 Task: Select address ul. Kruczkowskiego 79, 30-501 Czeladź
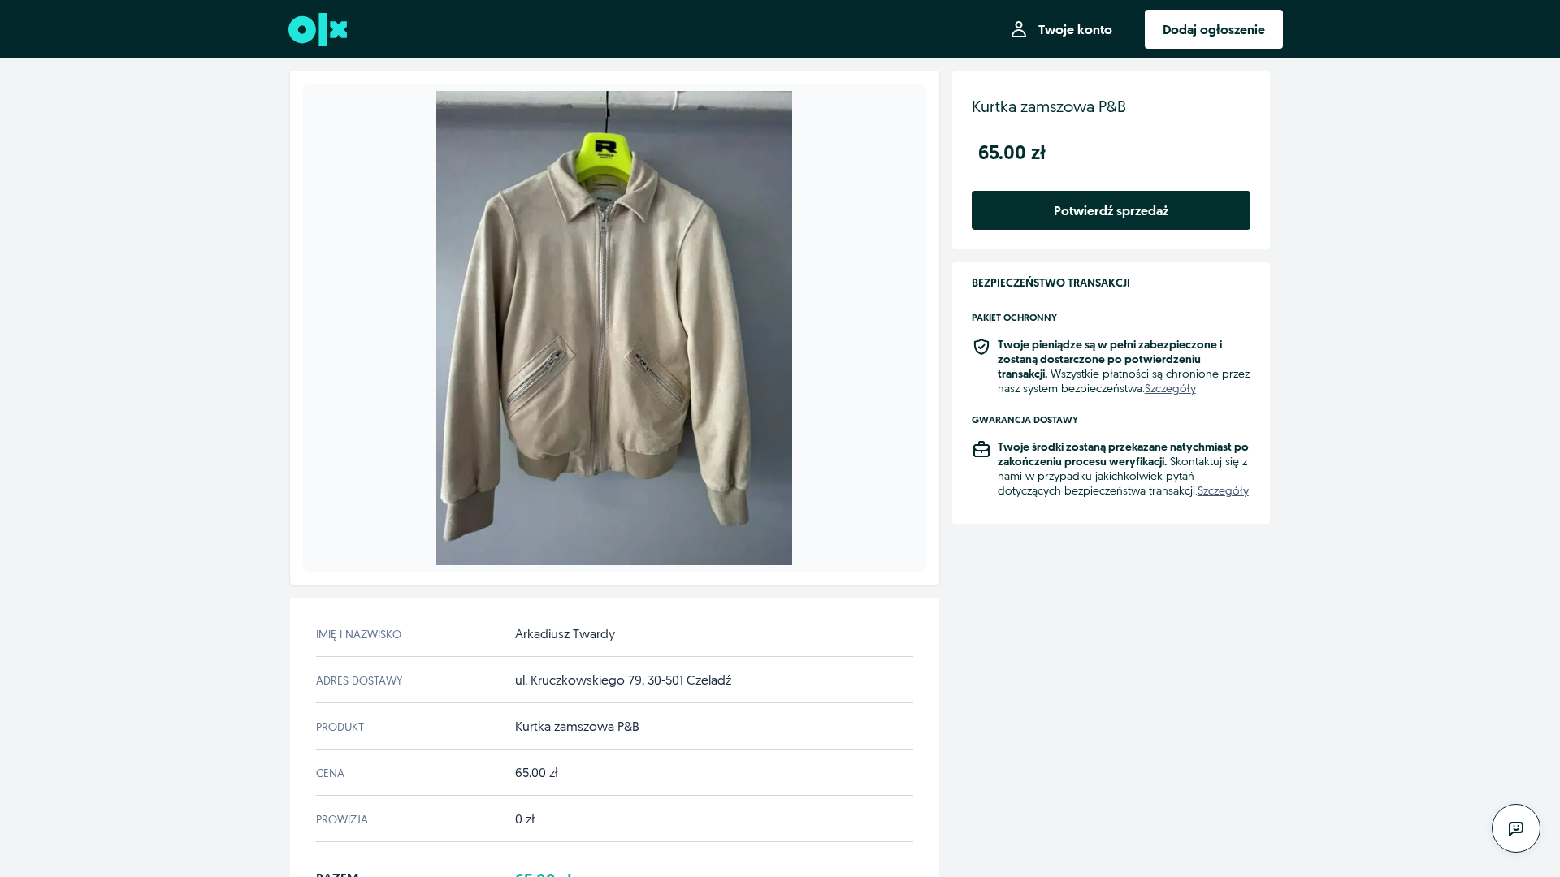[623, 680]
